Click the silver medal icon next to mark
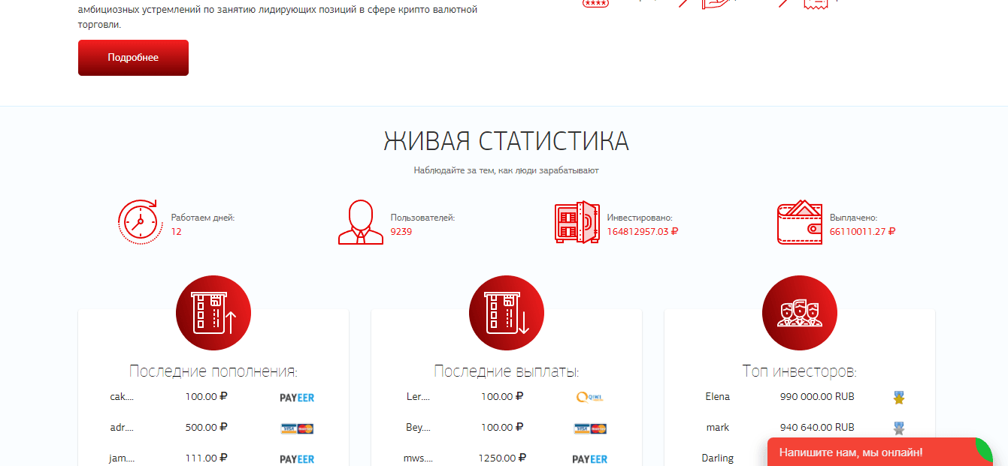Viewport: 1008px width, 466px height. (x=898, y=428)
